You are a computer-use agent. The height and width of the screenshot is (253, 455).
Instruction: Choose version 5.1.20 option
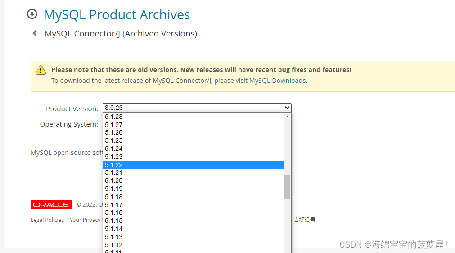193,181
